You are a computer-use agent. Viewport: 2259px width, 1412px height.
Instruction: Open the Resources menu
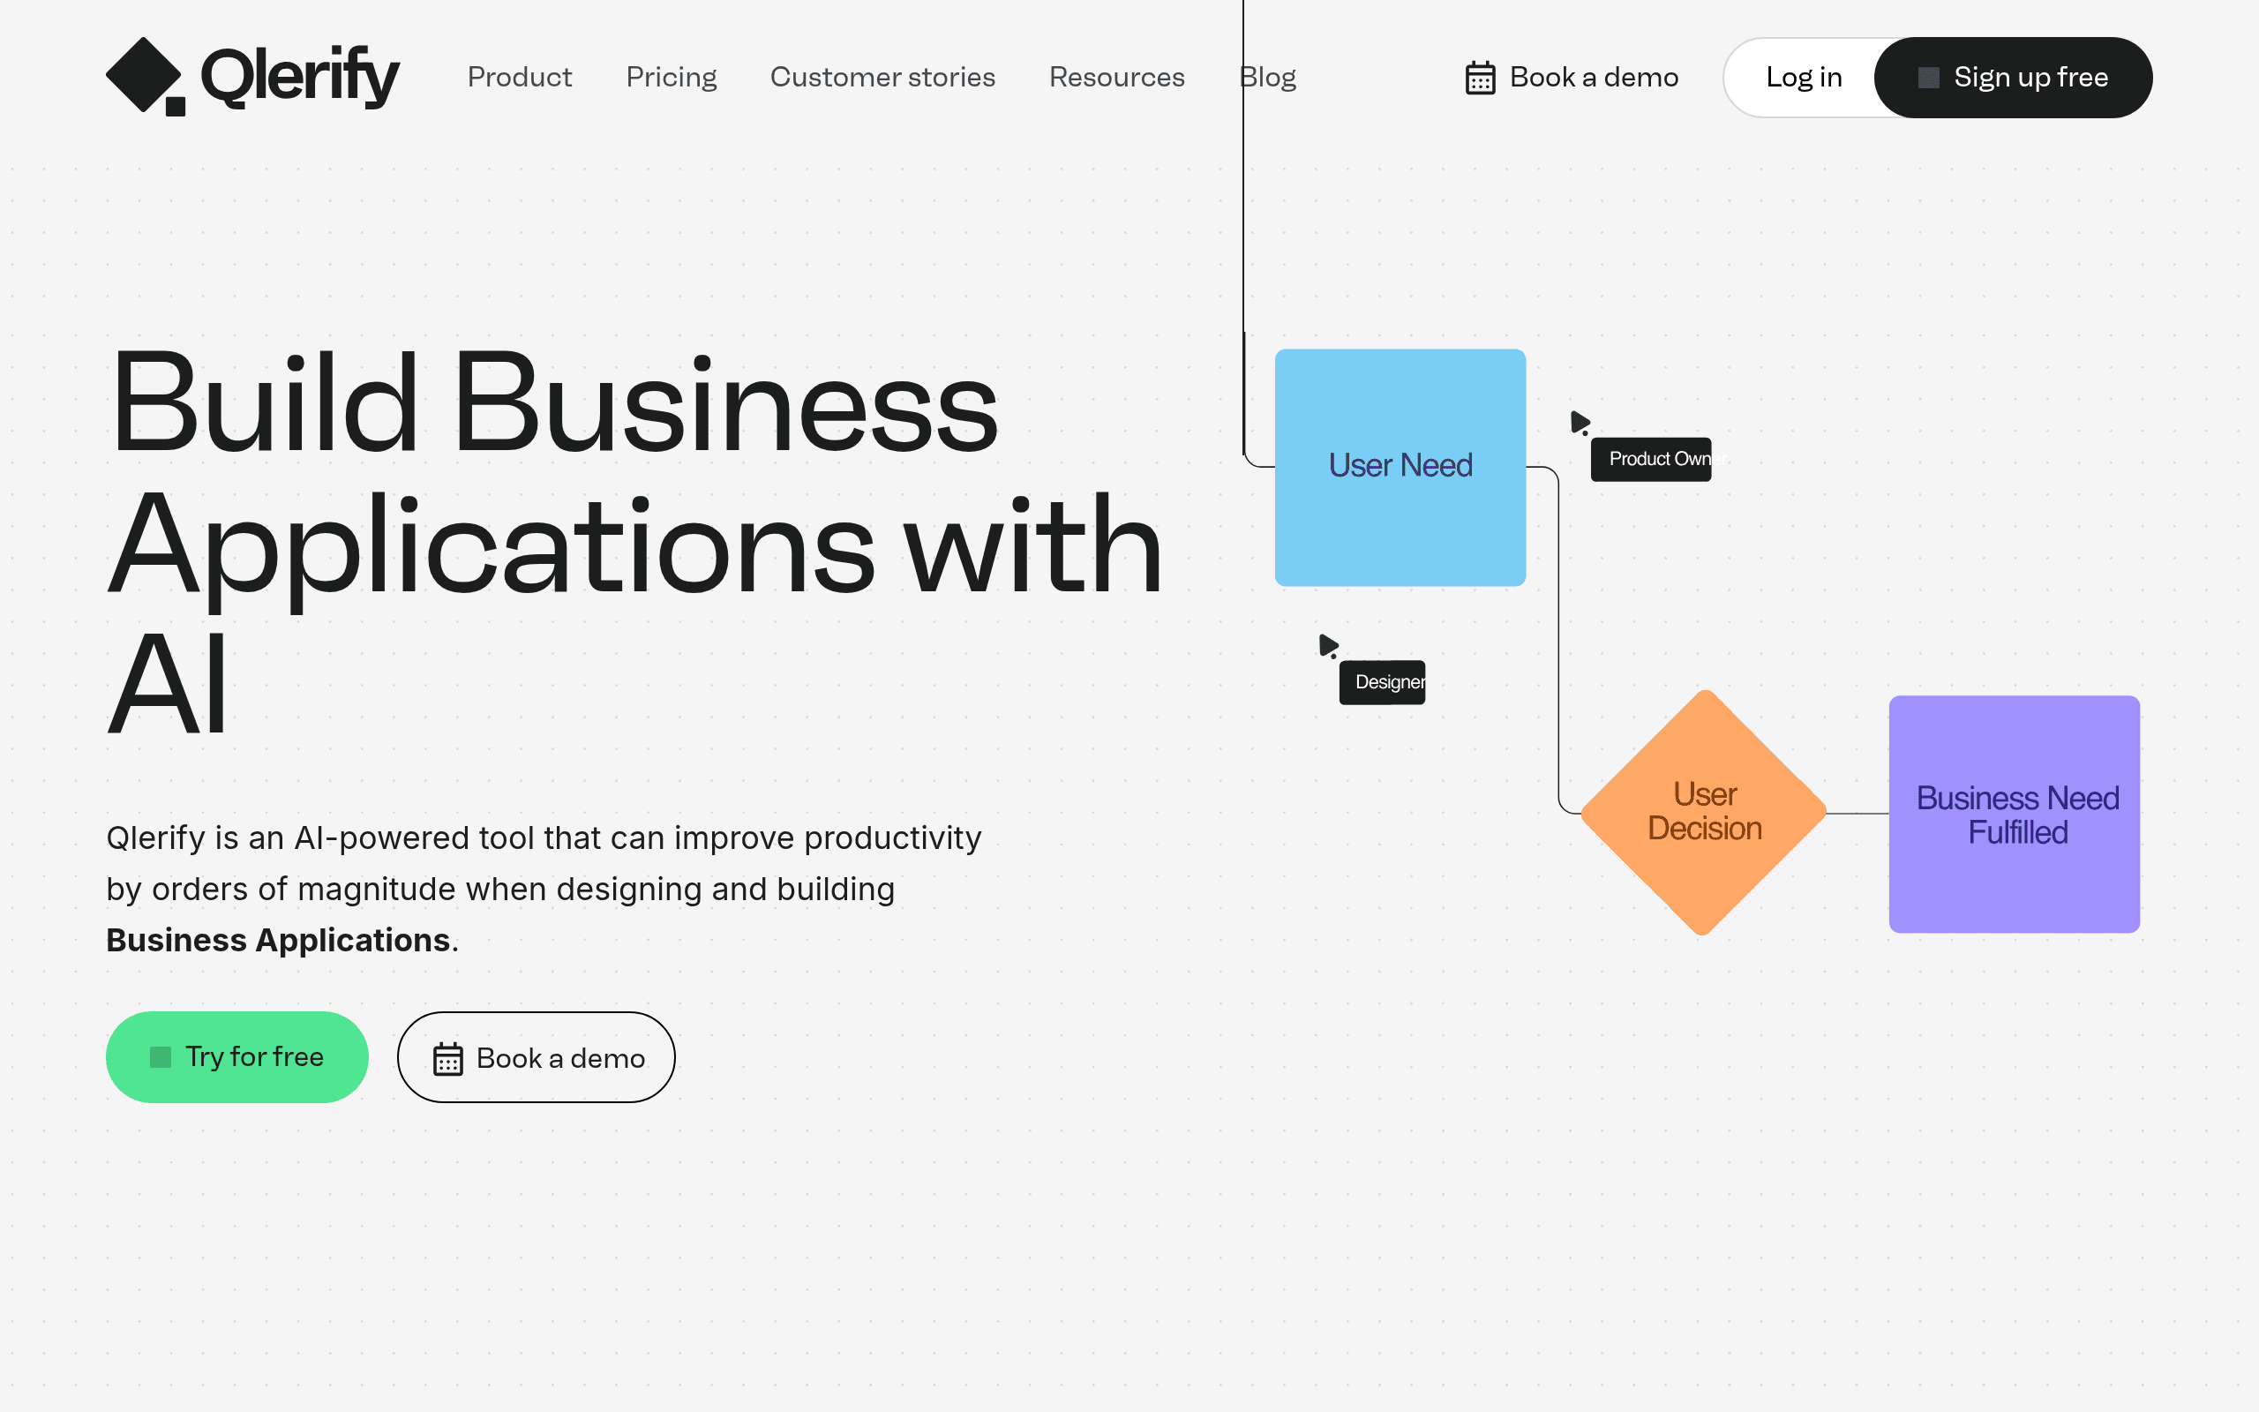[1116, 78]
